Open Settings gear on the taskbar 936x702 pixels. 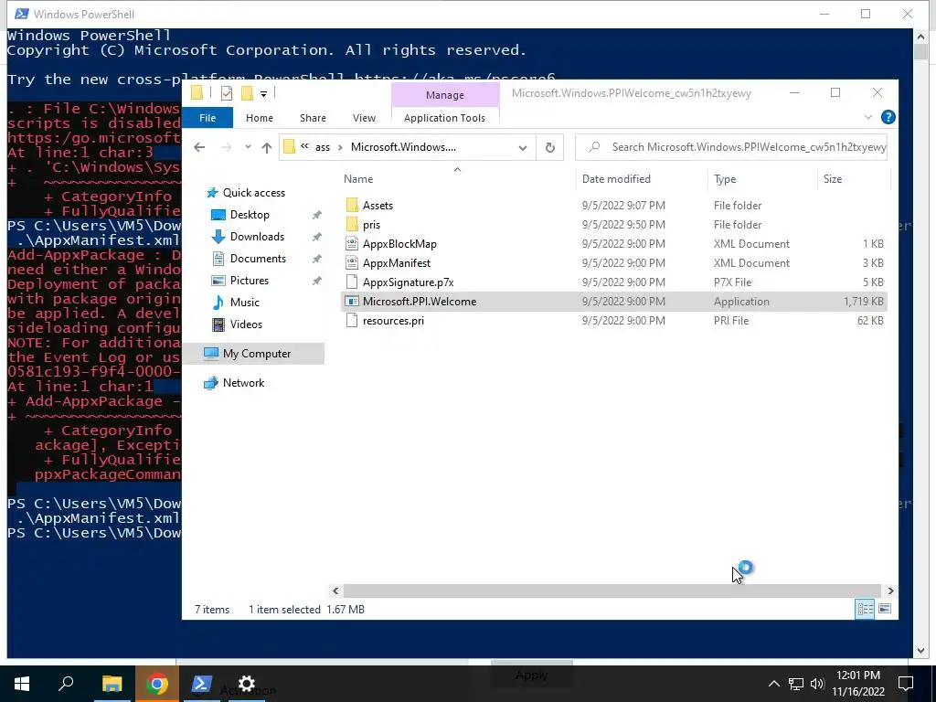(x=247, y=684)
